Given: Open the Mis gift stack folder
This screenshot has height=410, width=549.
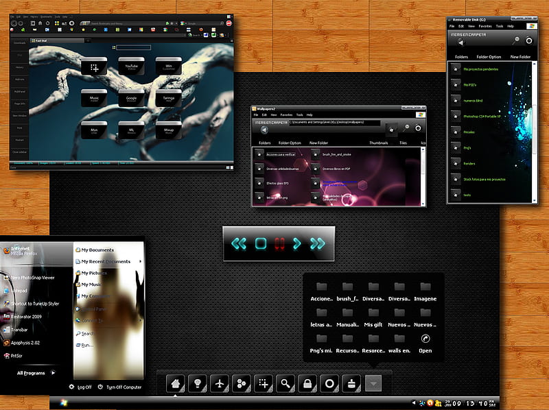Looking at the screenshot, I should pos(373,317).
